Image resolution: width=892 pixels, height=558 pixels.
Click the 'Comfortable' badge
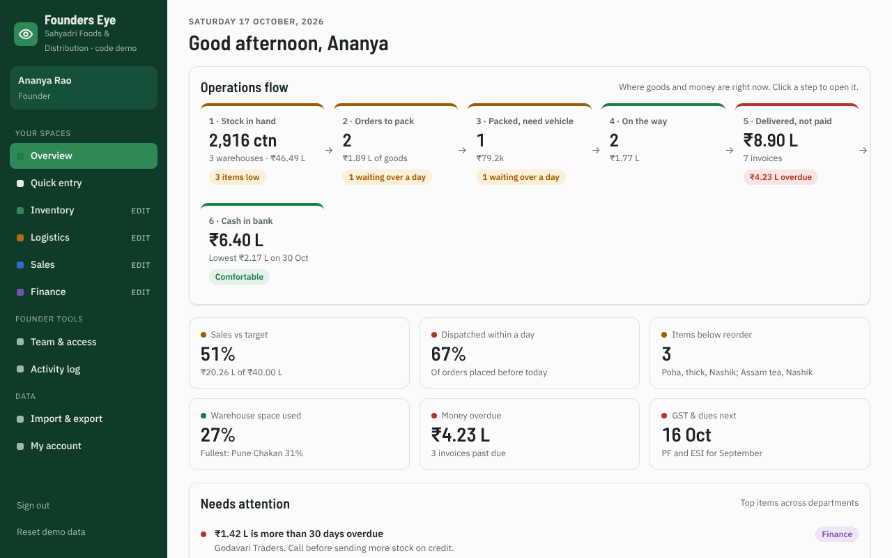click(x=239, y=277)
